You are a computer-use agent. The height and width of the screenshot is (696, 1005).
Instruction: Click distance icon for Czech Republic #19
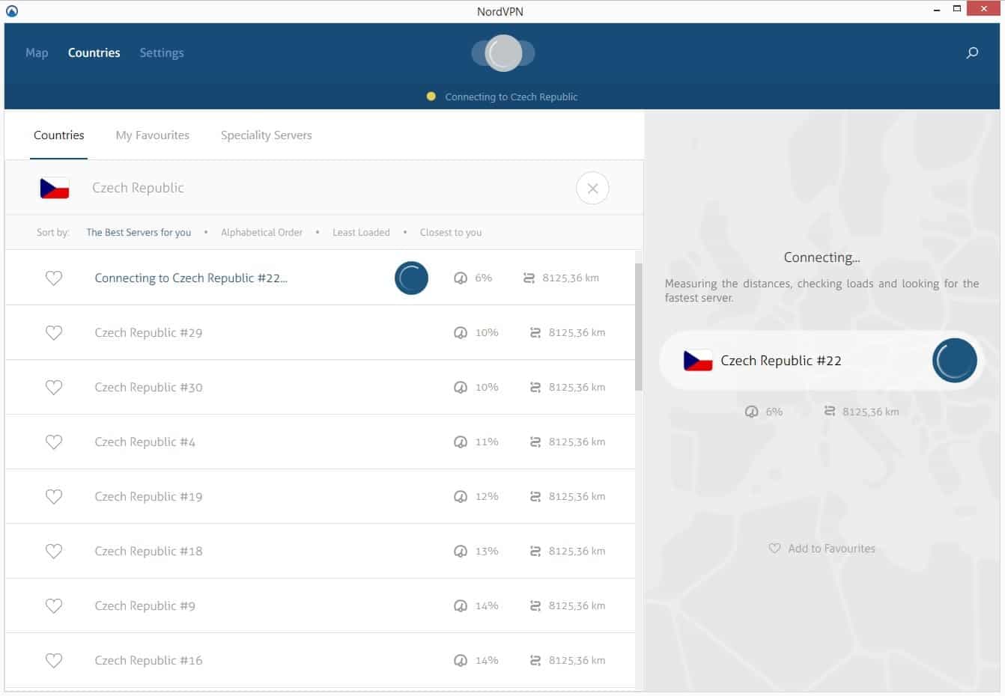point(535,497)
